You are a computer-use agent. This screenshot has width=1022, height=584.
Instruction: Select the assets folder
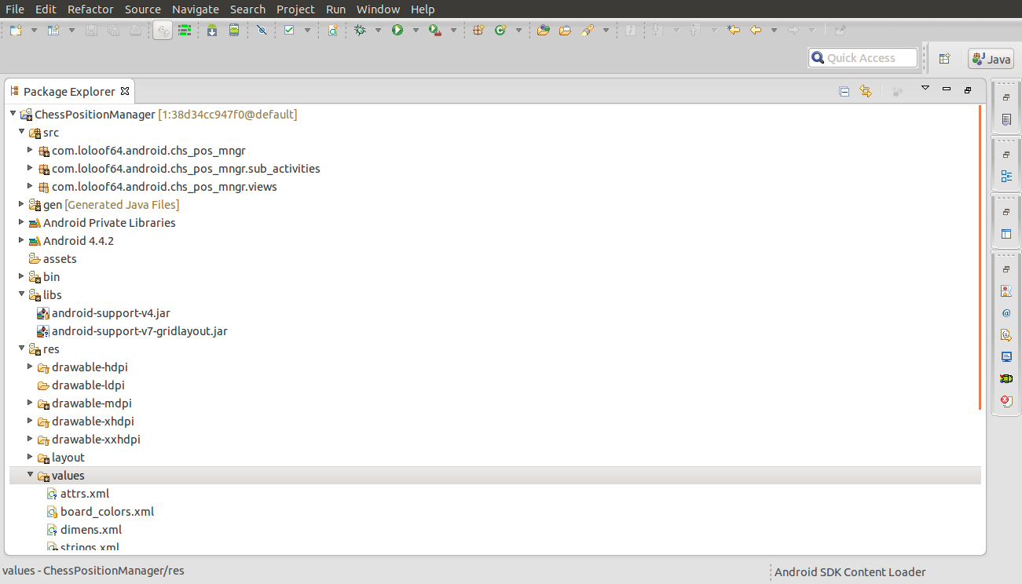coord(60,259)
